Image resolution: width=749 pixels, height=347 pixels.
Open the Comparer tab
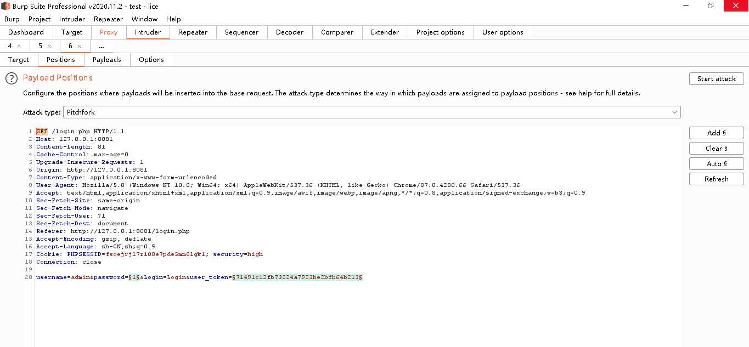pyautogui.click(x=337, y=32)
